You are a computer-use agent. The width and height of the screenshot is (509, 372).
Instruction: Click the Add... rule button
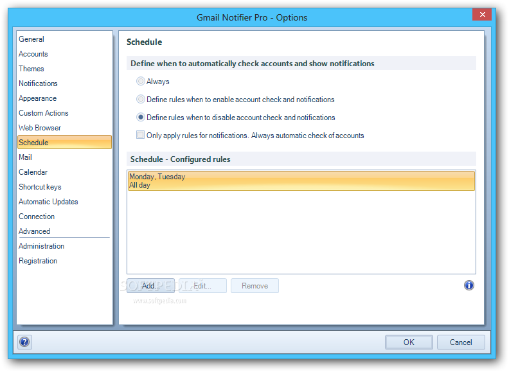150,286
